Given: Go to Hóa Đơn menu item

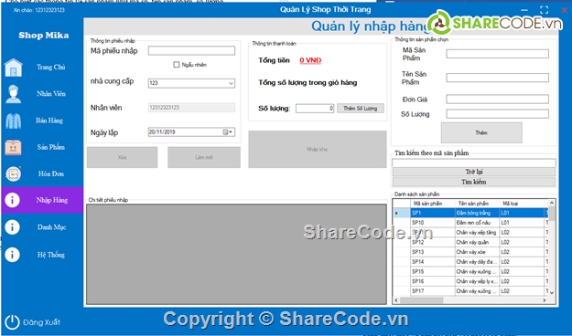Looking at the screenshot, I should 51,173.
